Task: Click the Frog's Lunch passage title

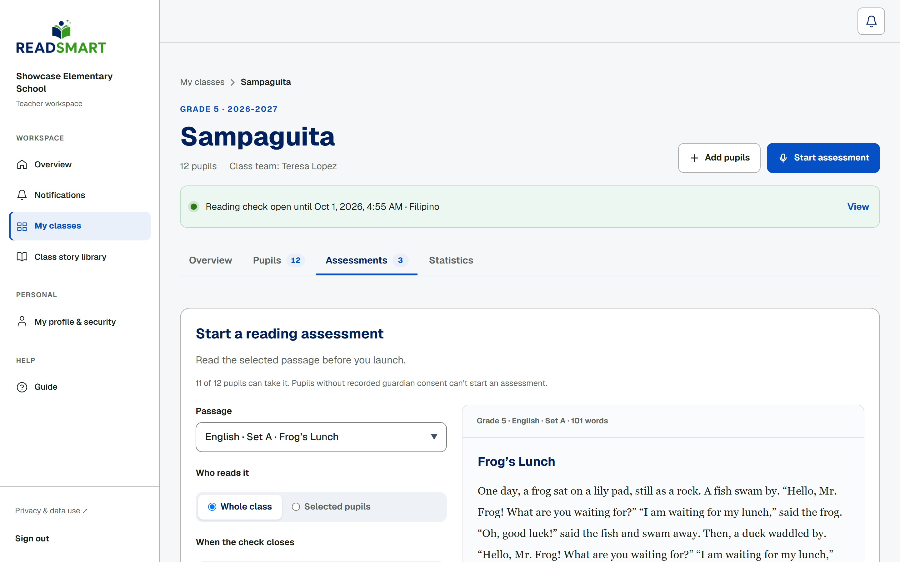Action: click(x=516, y=461)
